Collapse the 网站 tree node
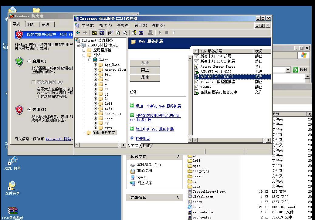315x220 pixels. pos(84,55)
